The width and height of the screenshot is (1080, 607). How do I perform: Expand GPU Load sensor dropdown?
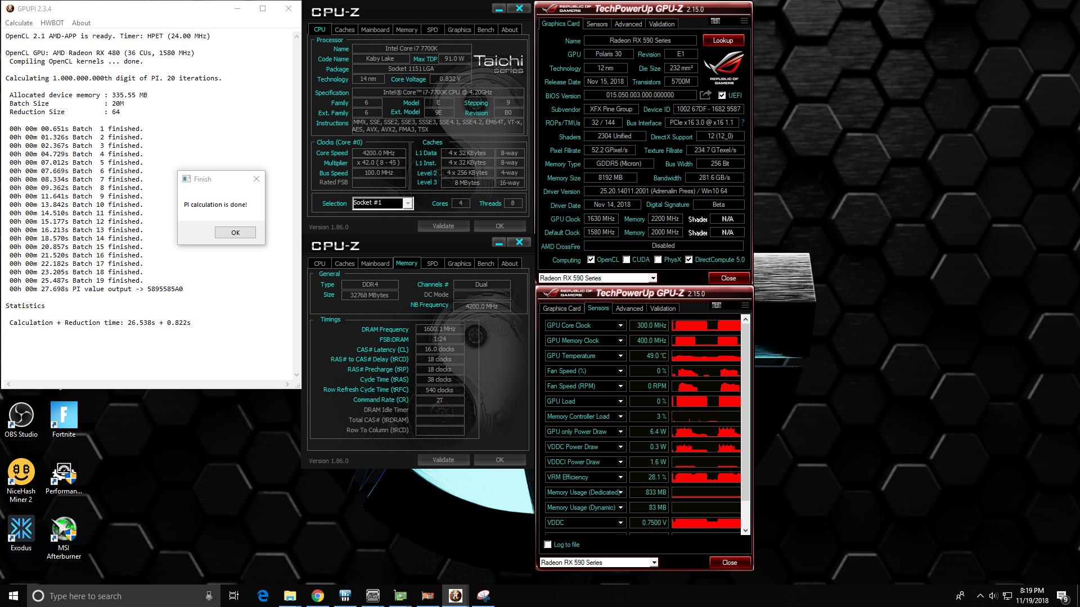click(620, 401)
